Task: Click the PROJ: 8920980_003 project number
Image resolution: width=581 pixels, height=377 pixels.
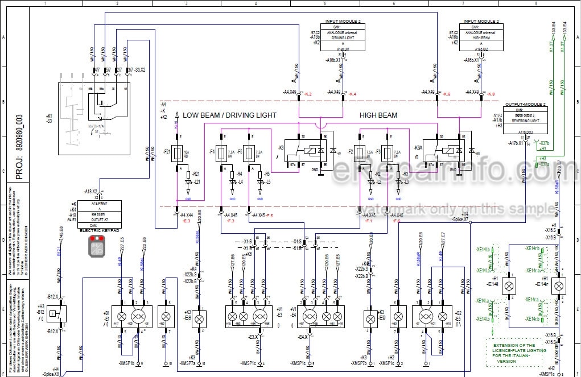Action: click(19, 147)
